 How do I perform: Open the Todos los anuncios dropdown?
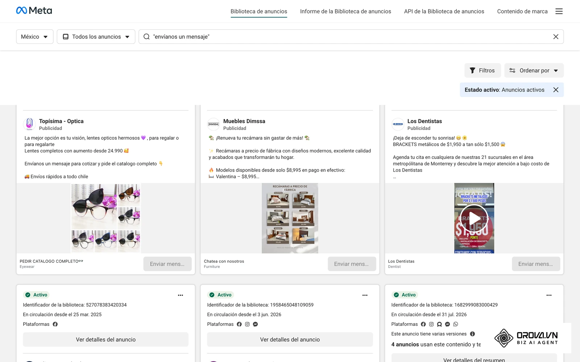[x=96, y=37]
